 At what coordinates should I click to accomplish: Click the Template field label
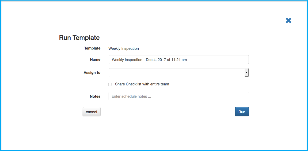click(92, 48)
